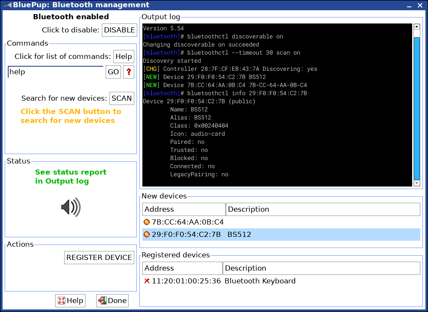Open Help with the lifebuoy icon
The image size is (428, 312).
71,300
